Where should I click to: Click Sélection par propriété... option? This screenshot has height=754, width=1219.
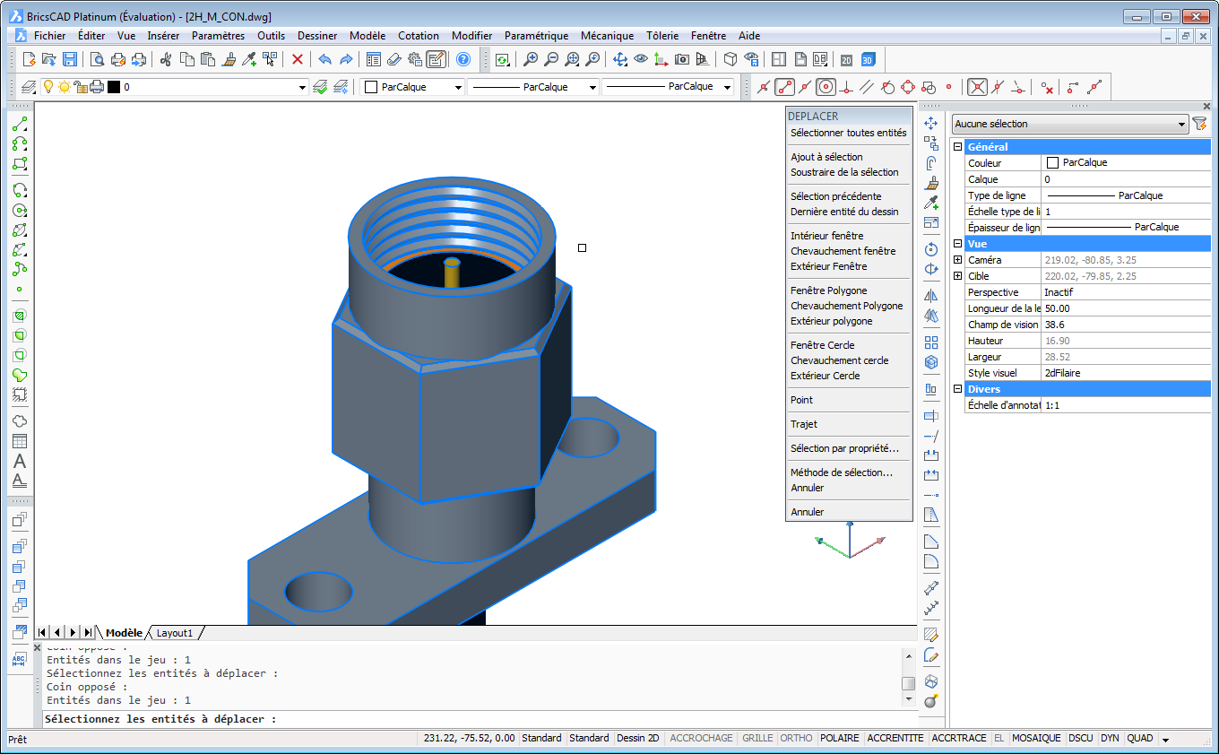[x=844, y=448]
